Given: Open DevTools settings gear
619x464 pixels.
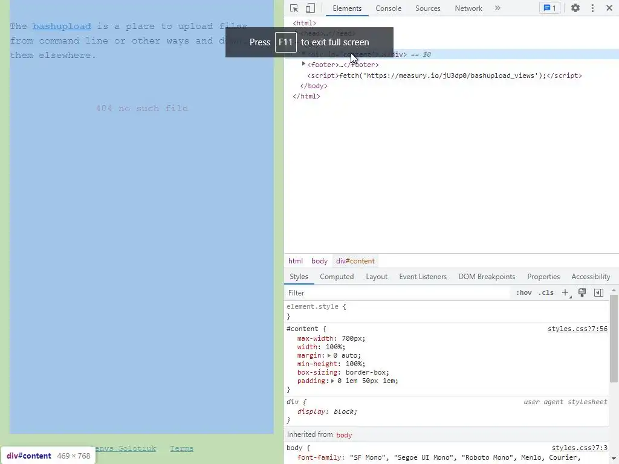Looking at the screenshot, I should (575, 8).
